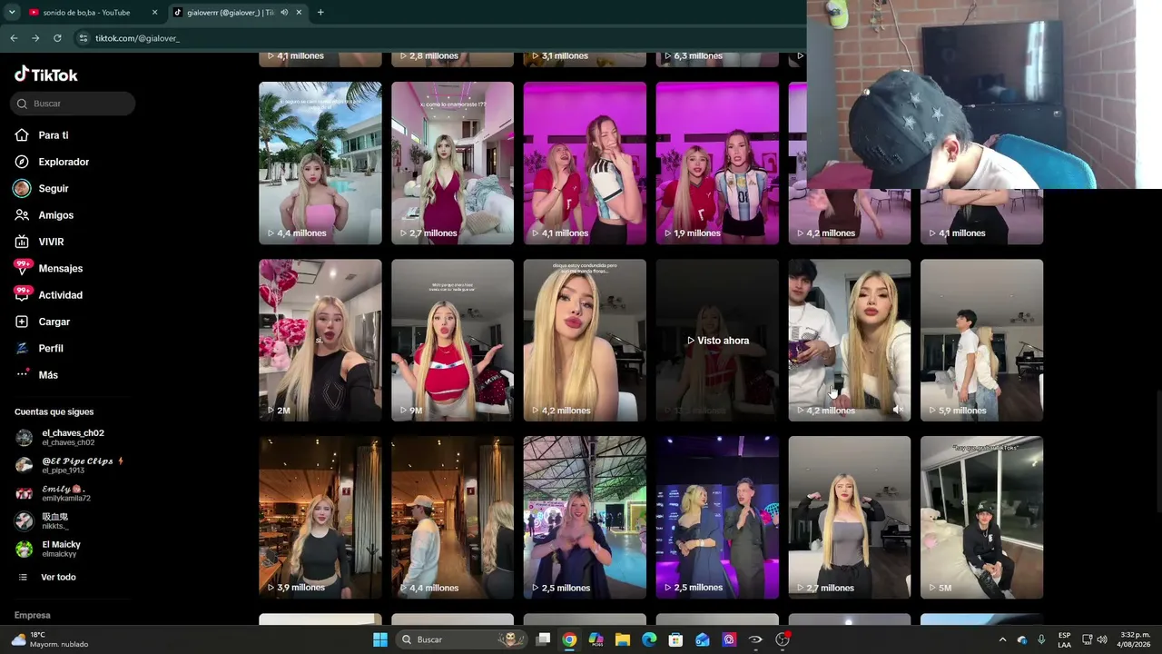1162x654 pixels.
Task: Open the 5,9 millones couple video
Action: [x=981, y=341]
